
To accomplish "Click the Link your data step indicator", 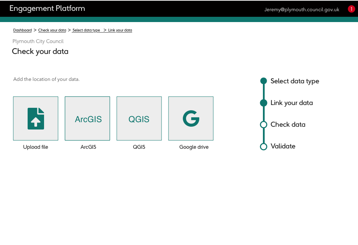I will click(x=264, y=103).
